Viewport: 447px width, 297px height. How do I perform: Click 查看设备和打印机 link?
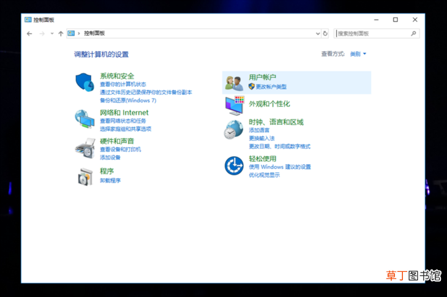[120, 149]
